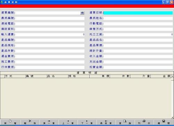The height and width of the screenshot is (126, 174).
Task: Go to the previous record (上一筆)
Action: click(68, 122)
